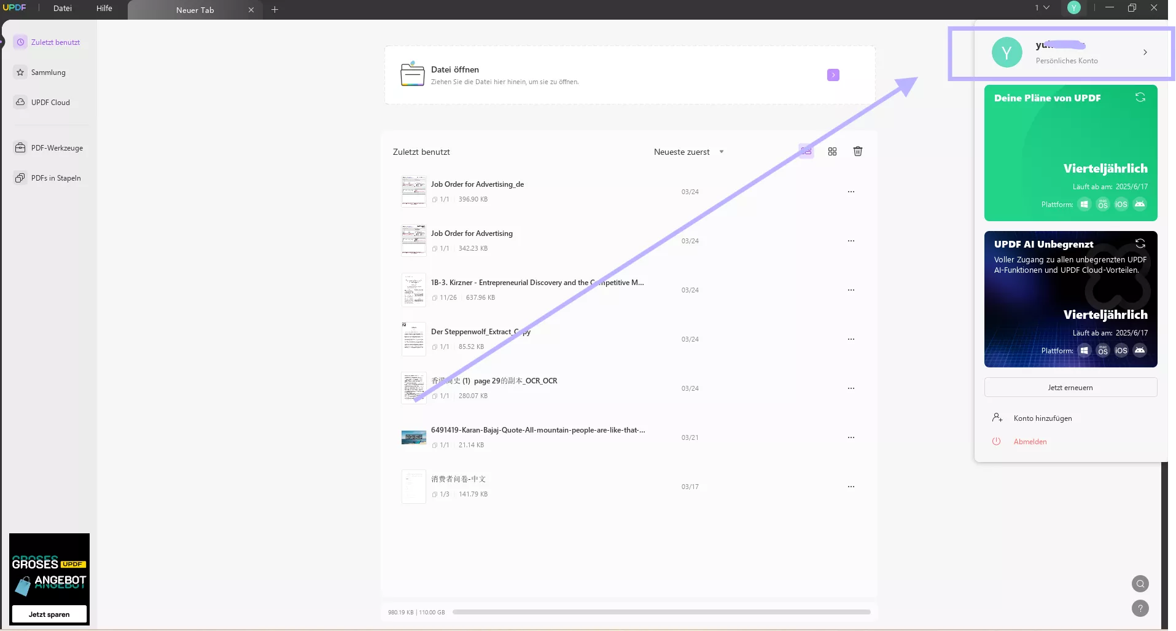
Task: Open PDFs in Stapeln batch icon
Action: click(20, 178)
